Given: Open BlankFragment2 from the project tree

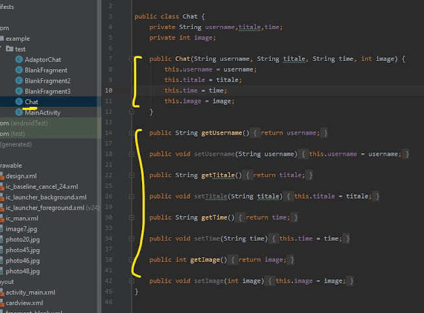Looking at the screenshot, I should (x=47, y=81).
